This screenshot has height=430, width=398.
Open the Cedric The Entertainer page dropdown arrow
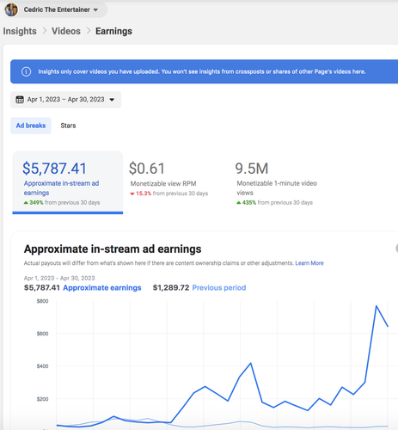click(95, 10)
